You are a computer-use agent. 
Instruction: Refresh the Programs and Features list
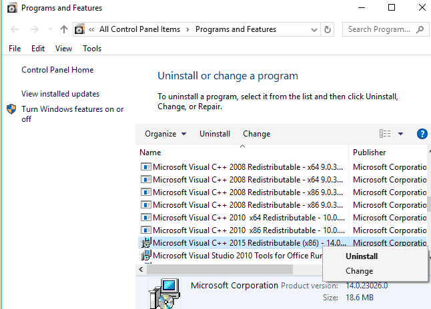(327, 29)
